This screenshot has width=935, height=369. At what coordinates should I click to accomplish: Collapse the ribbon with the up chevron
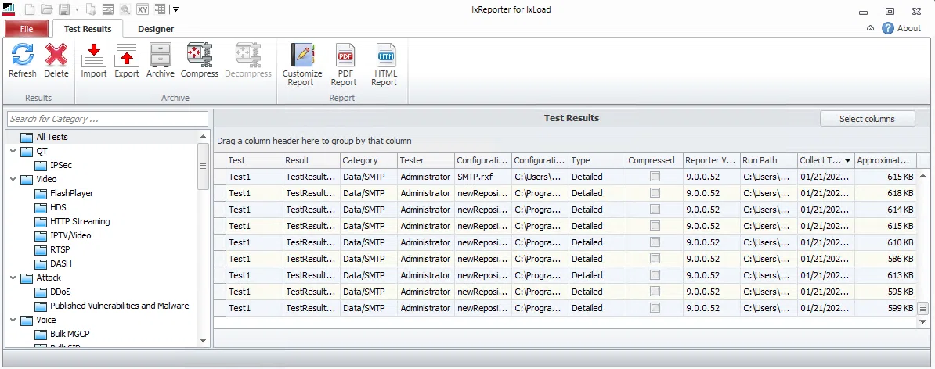[x=870, y=28]
